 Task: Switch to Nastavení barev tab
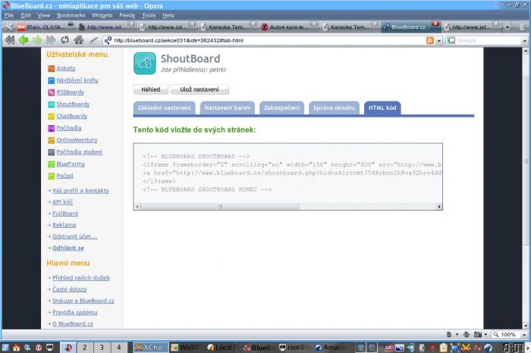click(228, 108)
